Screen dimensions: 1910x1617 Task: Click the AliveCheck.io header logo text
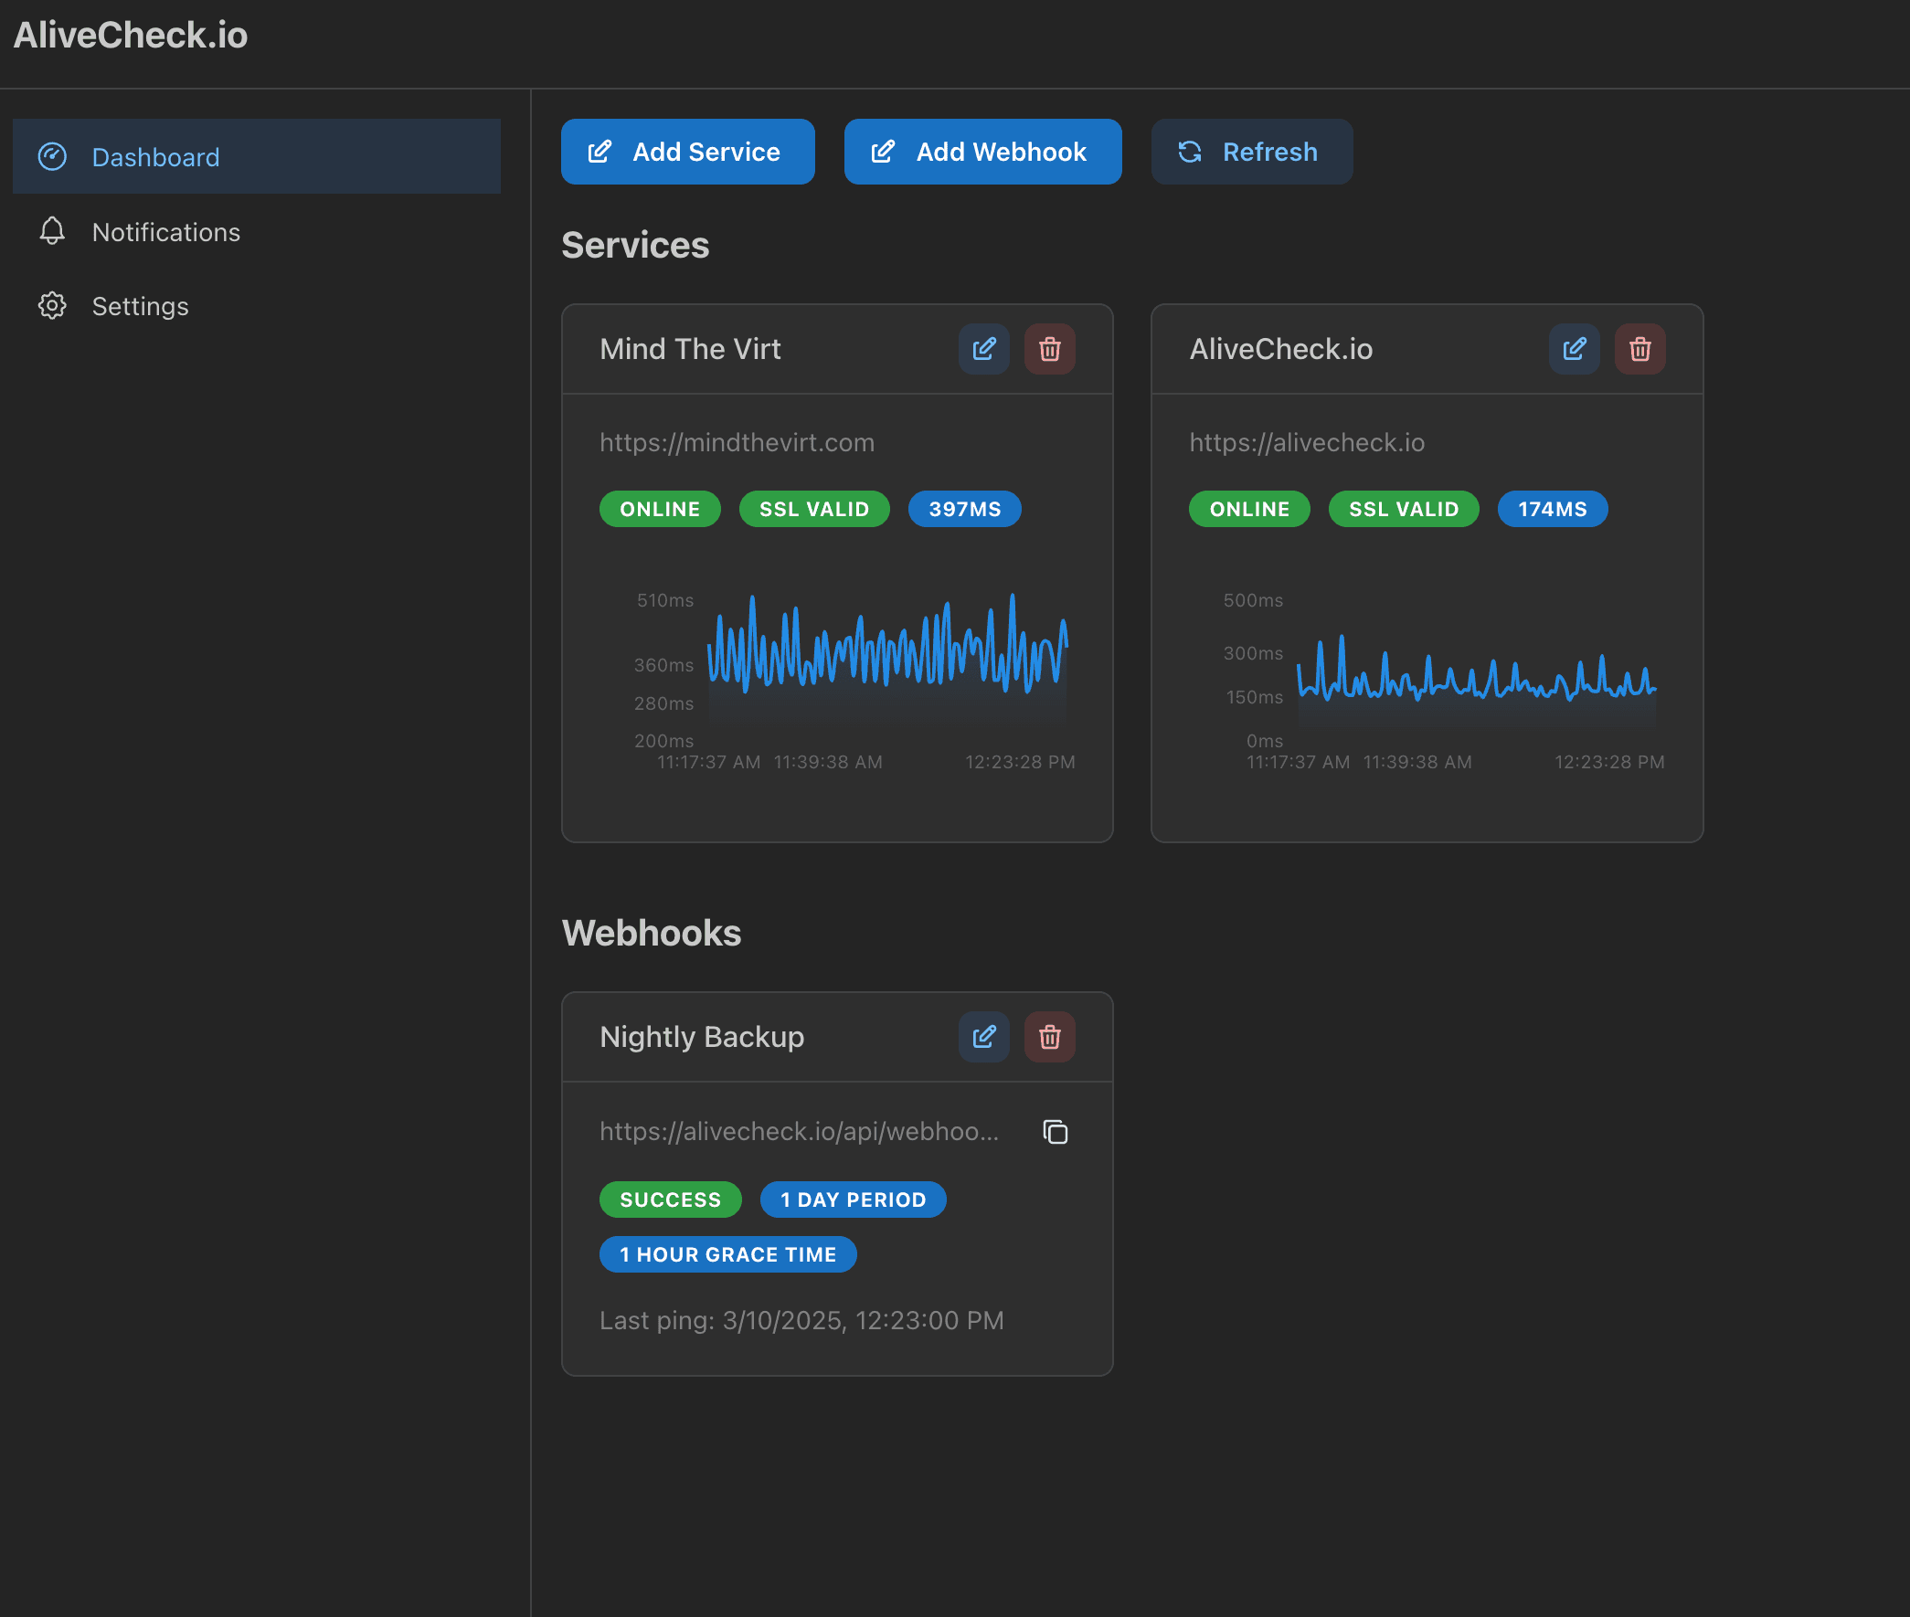coord(130,36)
